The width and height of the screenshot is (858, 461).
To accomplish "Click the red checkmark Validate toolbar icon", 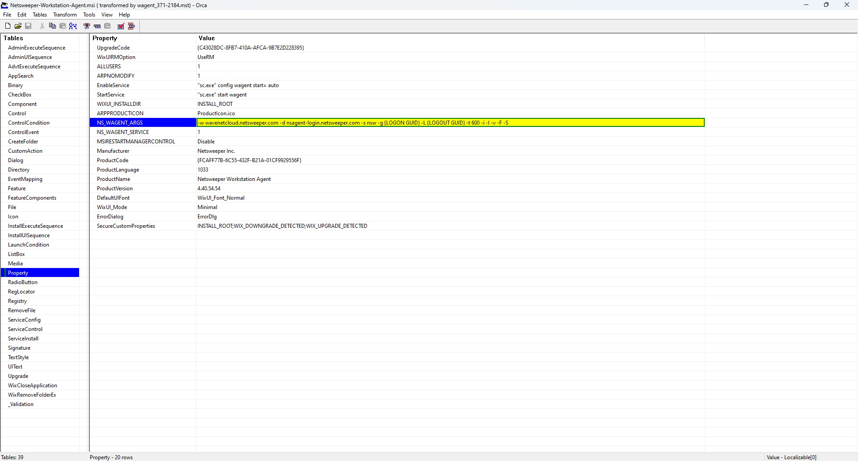I will pyautogui.click(x=121, y=26).
